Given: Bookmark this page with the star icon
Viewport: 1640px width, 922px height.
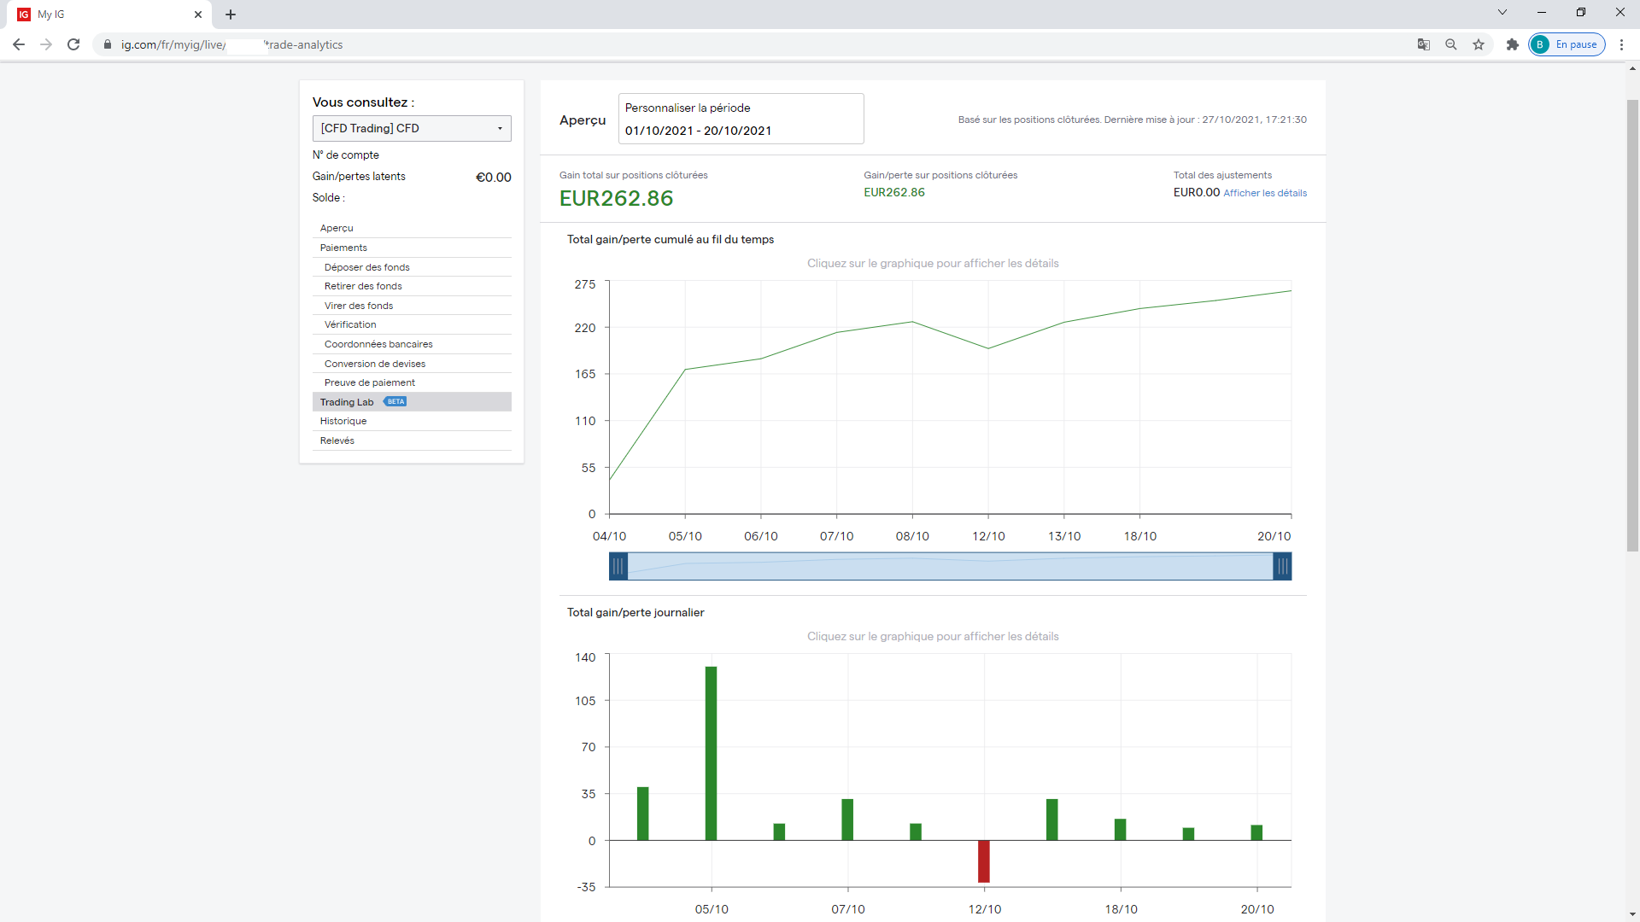Looking at the screenshot, I should (1479, 44).
